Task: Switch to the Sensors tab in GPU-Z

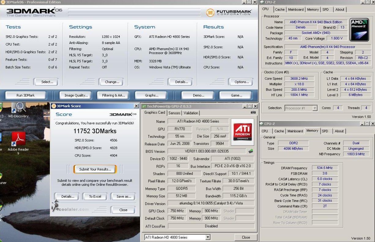Action: [x=174, y=113]
